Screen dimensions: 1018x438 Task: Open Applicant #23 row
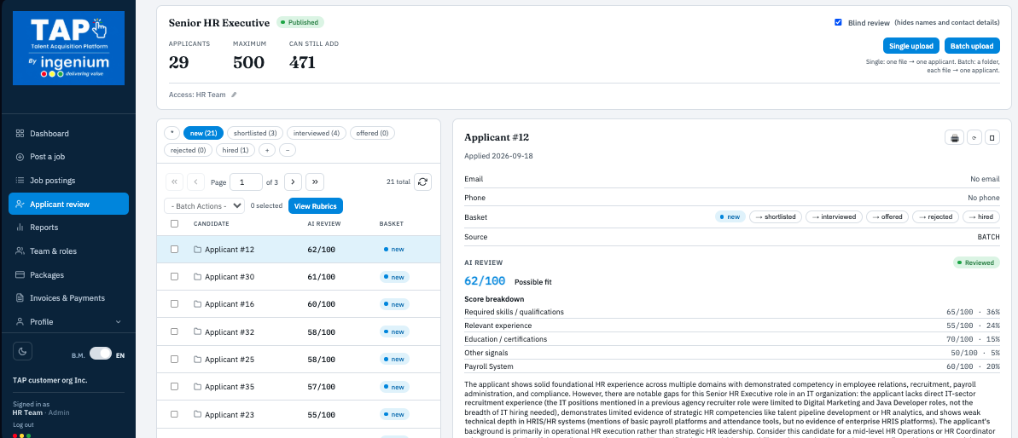[x=299, y=414]
